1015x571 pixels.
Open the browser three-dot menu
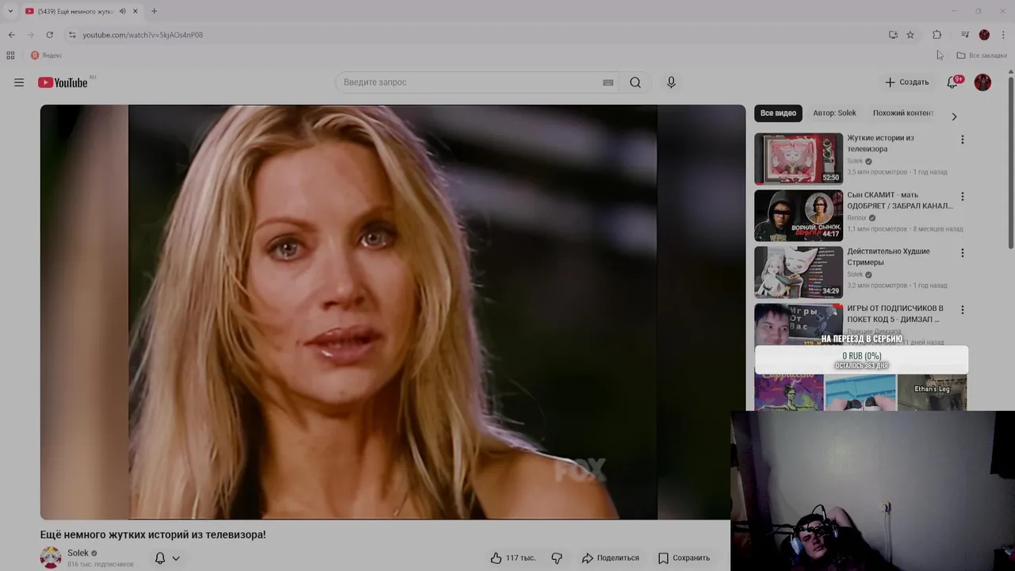pos(1003,35)
